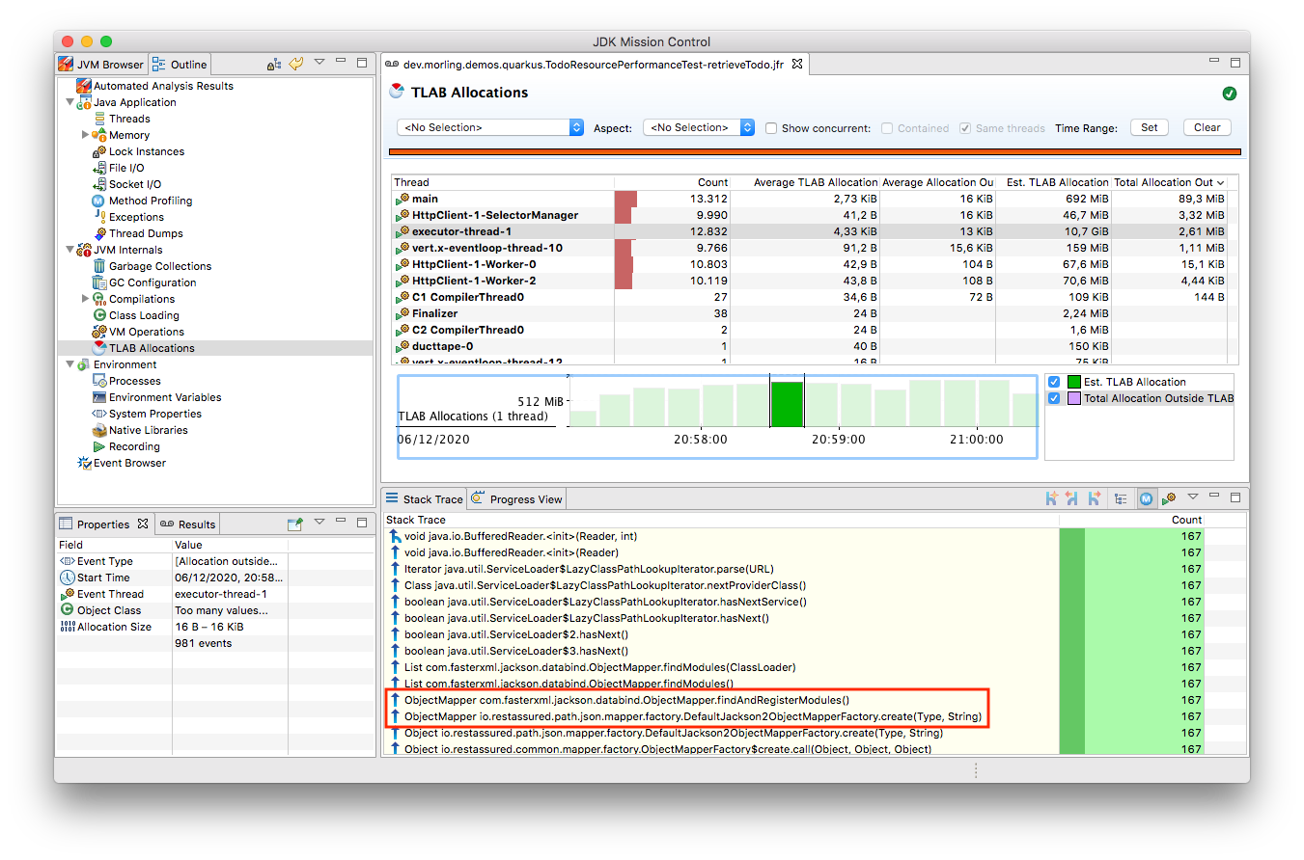
Task: Sort the table by the Count column header
Action: (x=672, y=182)
